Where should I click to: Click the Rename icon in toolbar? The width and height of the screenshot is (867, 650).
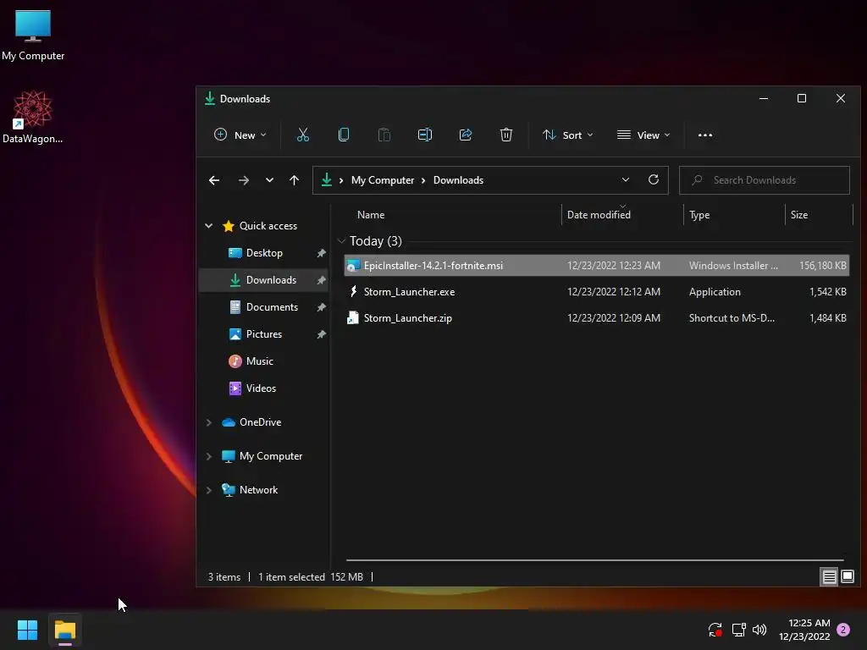pyautogui.click(x=425, y=135)
